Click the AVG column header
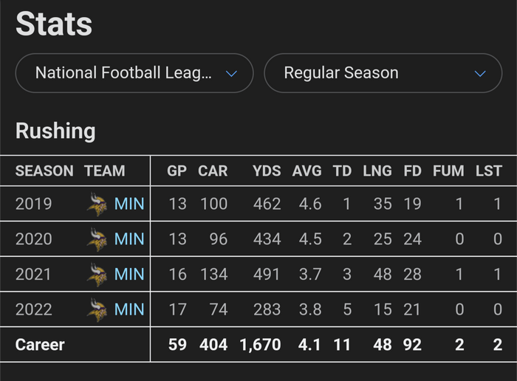 307,171
